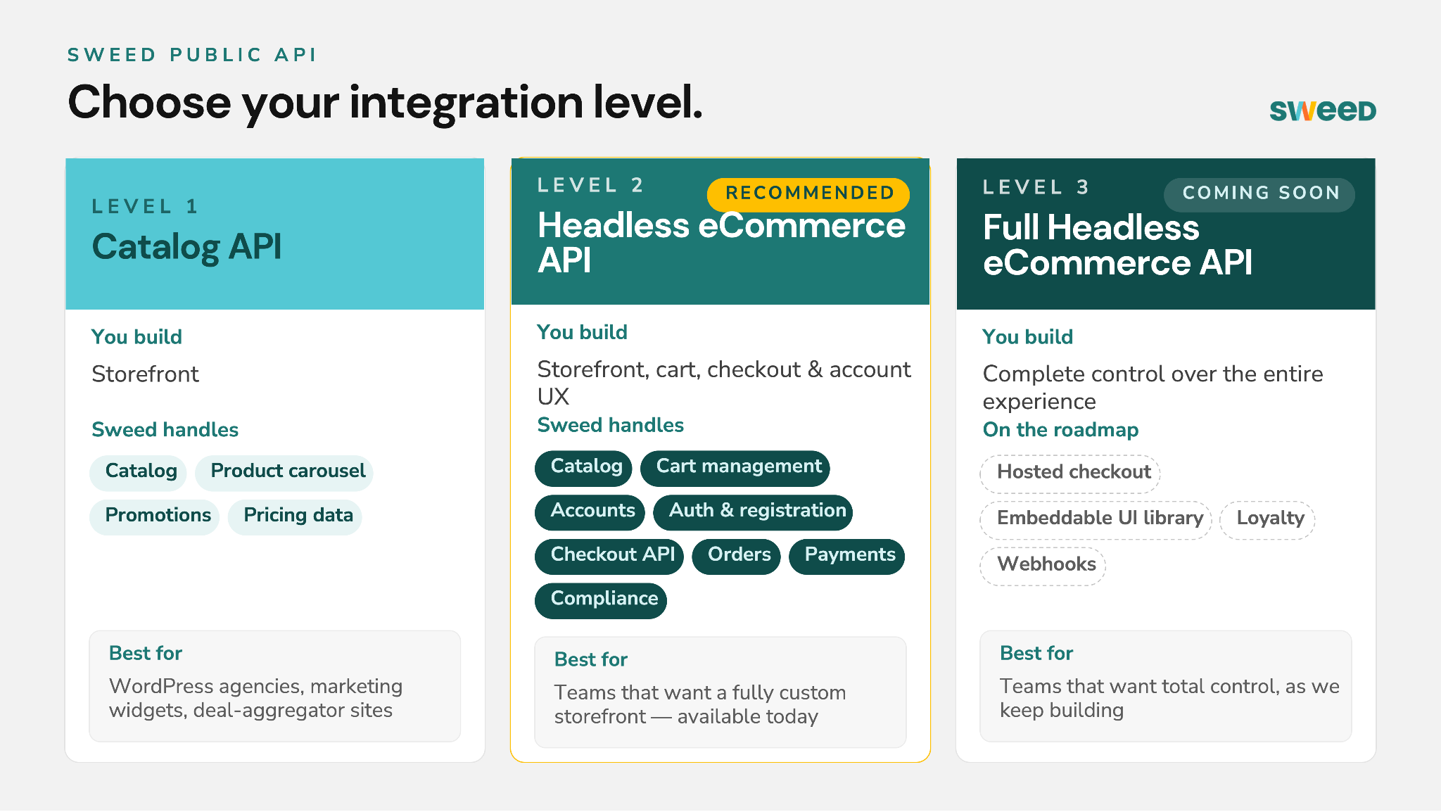1441x812 pixels.
Task: Select the Headless eCommerce API title
Action: pos(721,243)
